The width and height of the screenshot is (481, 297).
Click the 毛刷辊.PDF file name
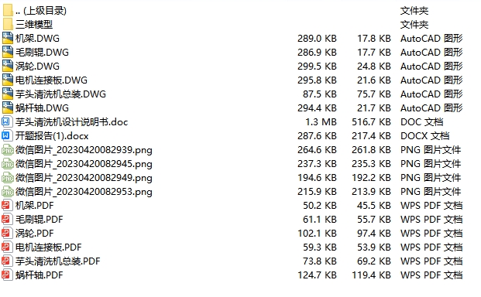pyautogui.click(x=40, y=220)
